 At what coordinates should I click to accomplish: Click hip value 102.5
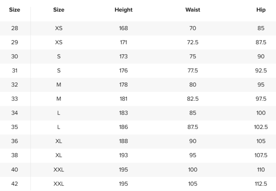coord(261,127)
